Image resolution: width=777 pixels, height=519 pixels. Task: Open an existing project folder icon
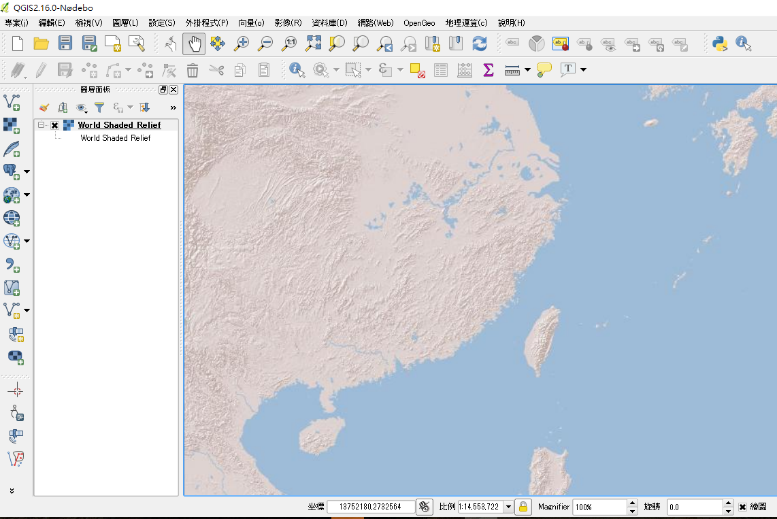pyautogui.click(x=41, y=44)
